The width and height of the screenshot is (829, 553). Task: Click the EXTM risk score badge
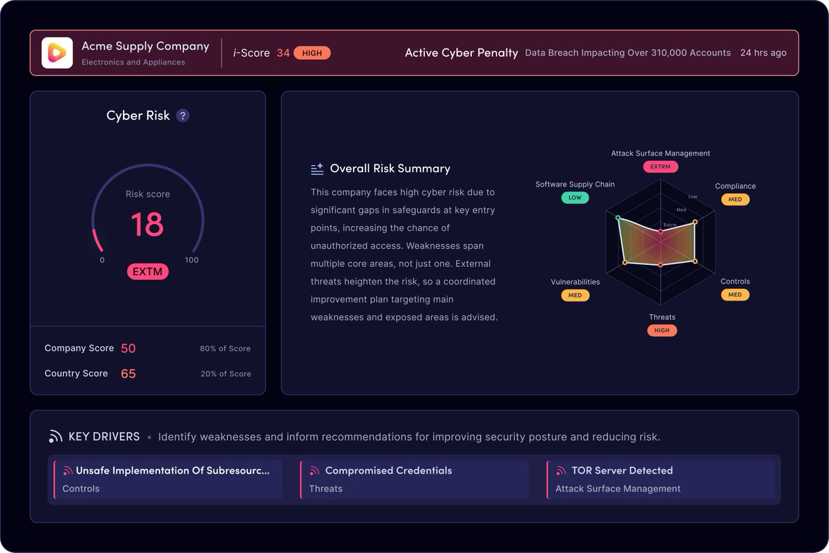[148, 272]
